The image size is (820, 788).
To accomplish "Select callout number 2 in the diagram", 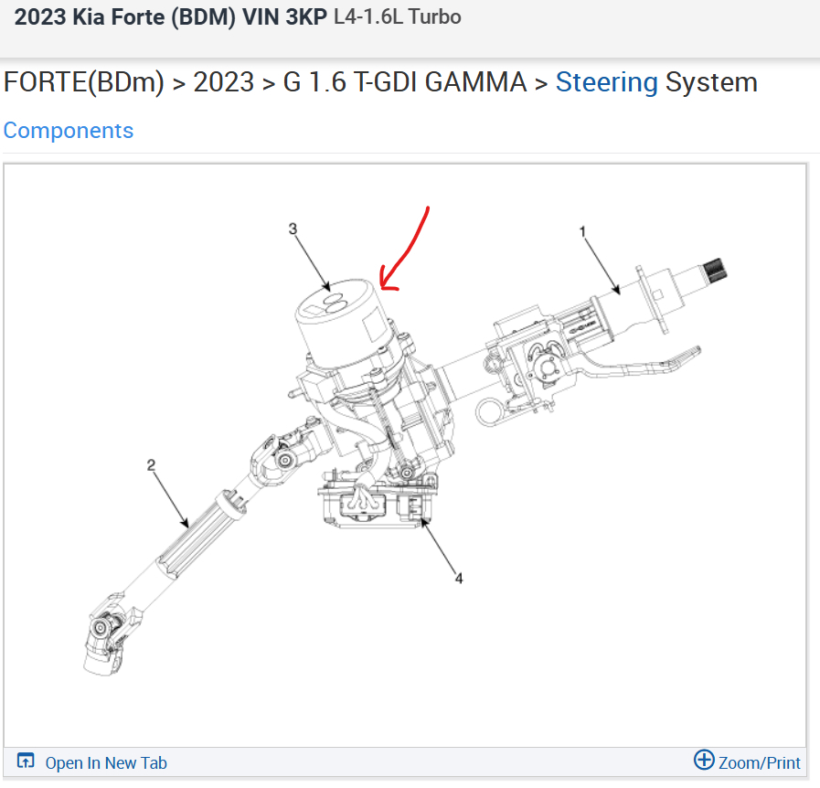I will [151, 465].
